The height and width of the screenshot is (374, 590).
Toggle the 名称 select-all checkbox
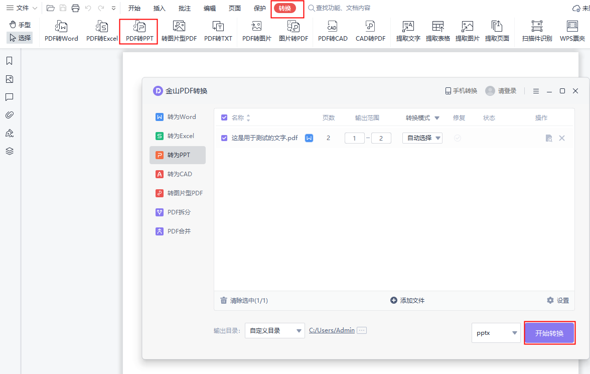[224, 118]
